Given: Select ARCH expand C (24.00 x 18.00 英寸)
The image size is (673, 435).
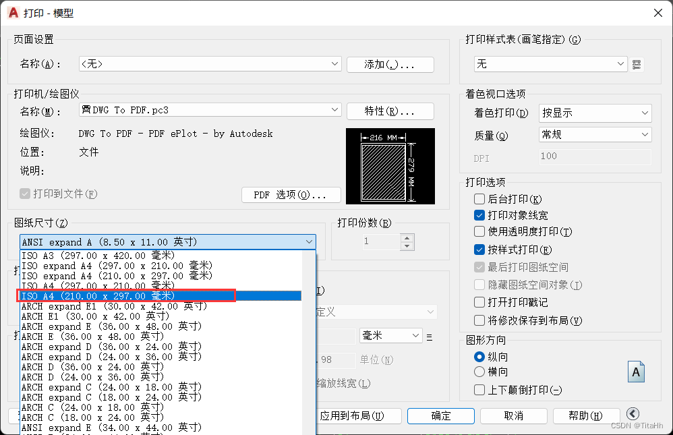Looking at the screenshot, I should [161, 387].
